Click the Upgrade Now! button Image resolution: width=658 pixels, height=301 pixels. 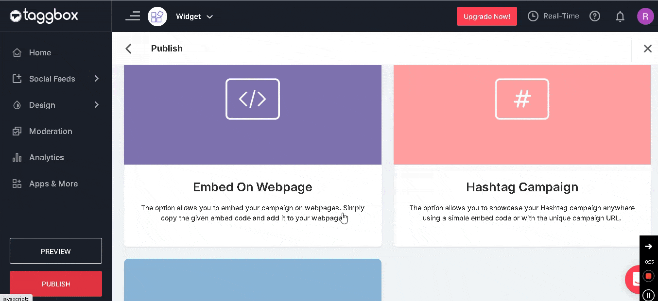[487, 17]
